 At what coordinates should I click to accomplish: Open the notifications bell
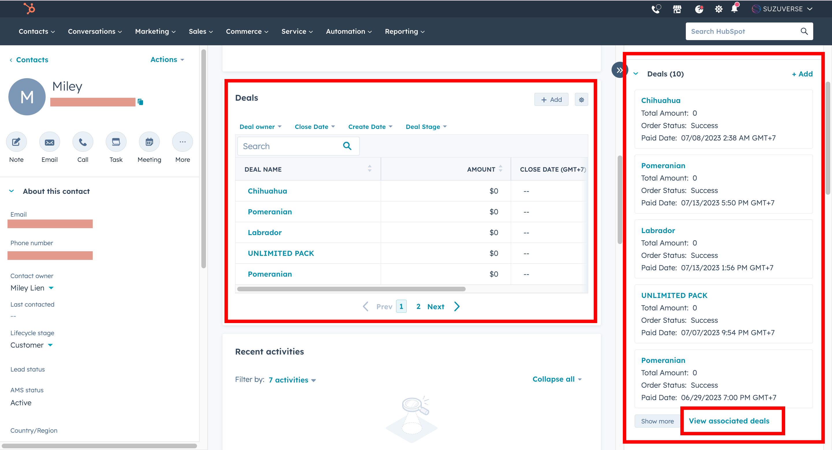[x=734, y=9]
